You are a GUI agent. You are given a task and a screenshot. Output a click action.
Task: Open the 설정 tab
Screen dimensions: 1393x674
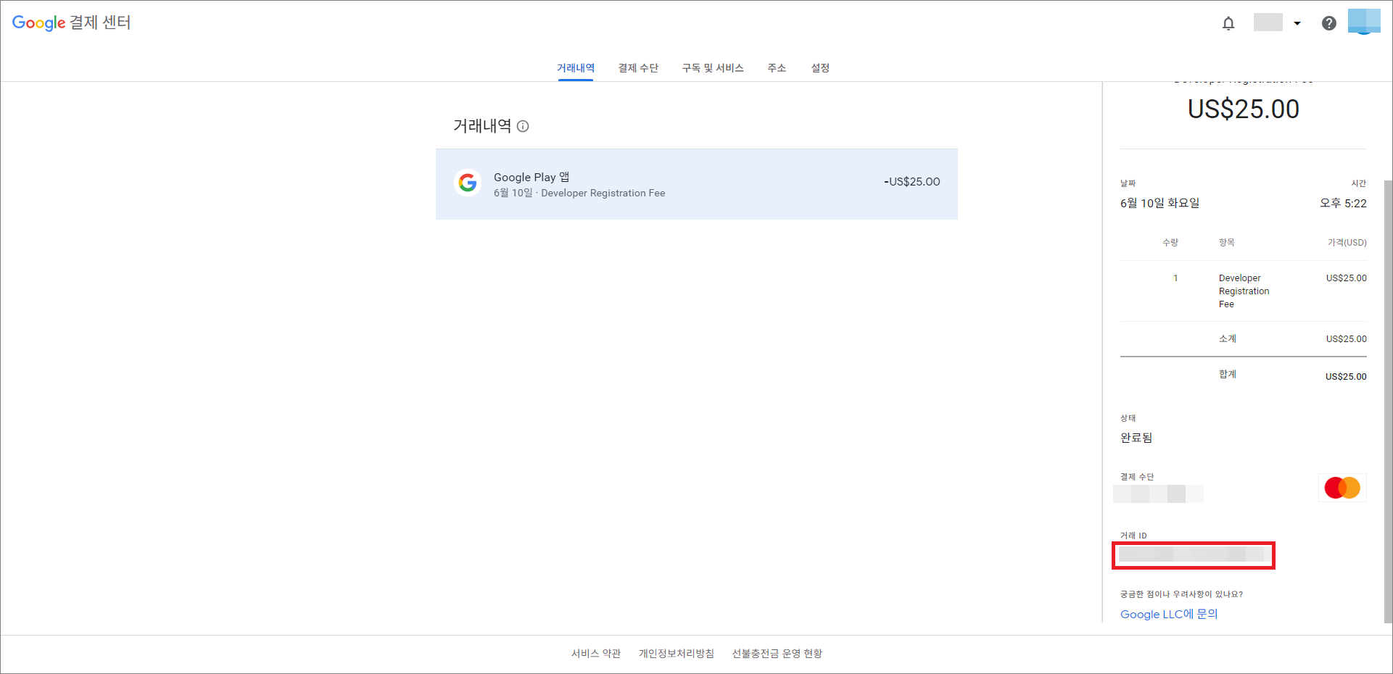[820, 68]
